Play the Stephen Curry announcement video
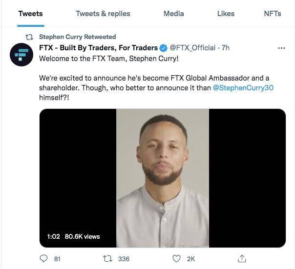This screenshot has height=269, width=295. [x=162, y=178]
